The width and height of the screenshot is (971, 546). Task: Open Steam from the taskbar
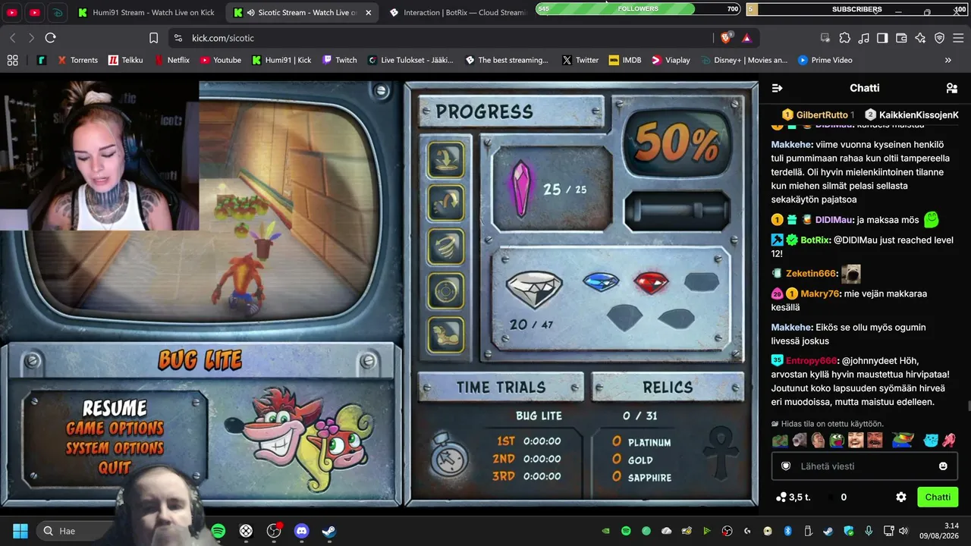pyautogui.click(x=329, y=531)
